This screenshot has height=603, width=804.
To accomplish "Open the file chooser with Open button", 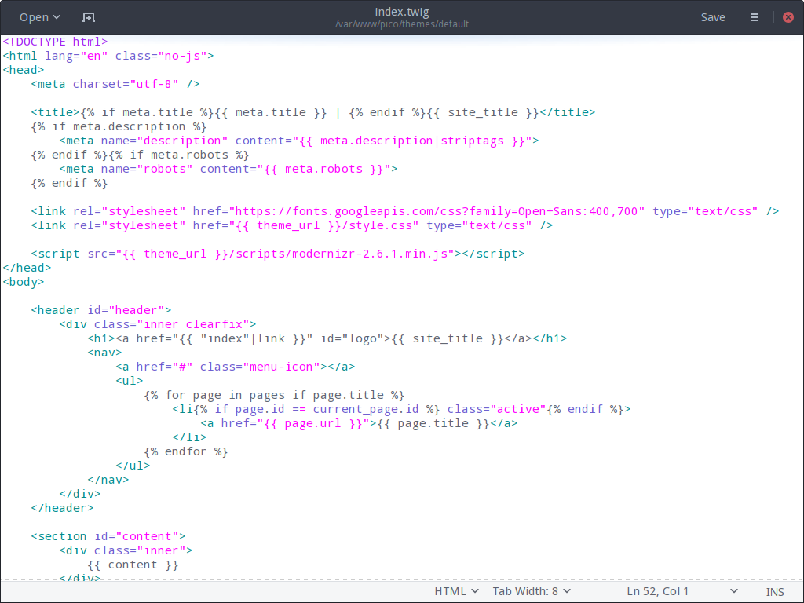I will 40,17.
